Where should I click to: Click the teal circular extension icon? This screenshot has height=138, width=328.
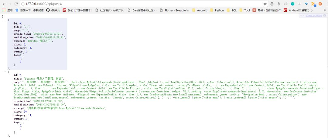292,4
